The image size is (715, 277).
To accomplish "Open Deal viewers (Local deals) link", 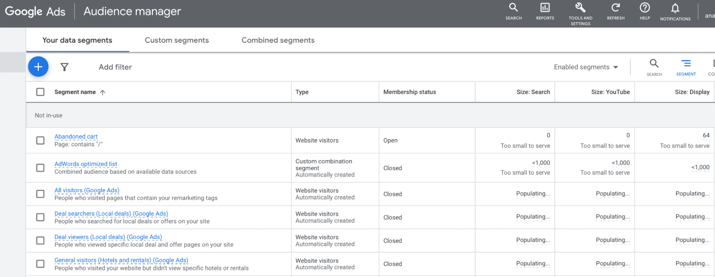I will (108, 237).
